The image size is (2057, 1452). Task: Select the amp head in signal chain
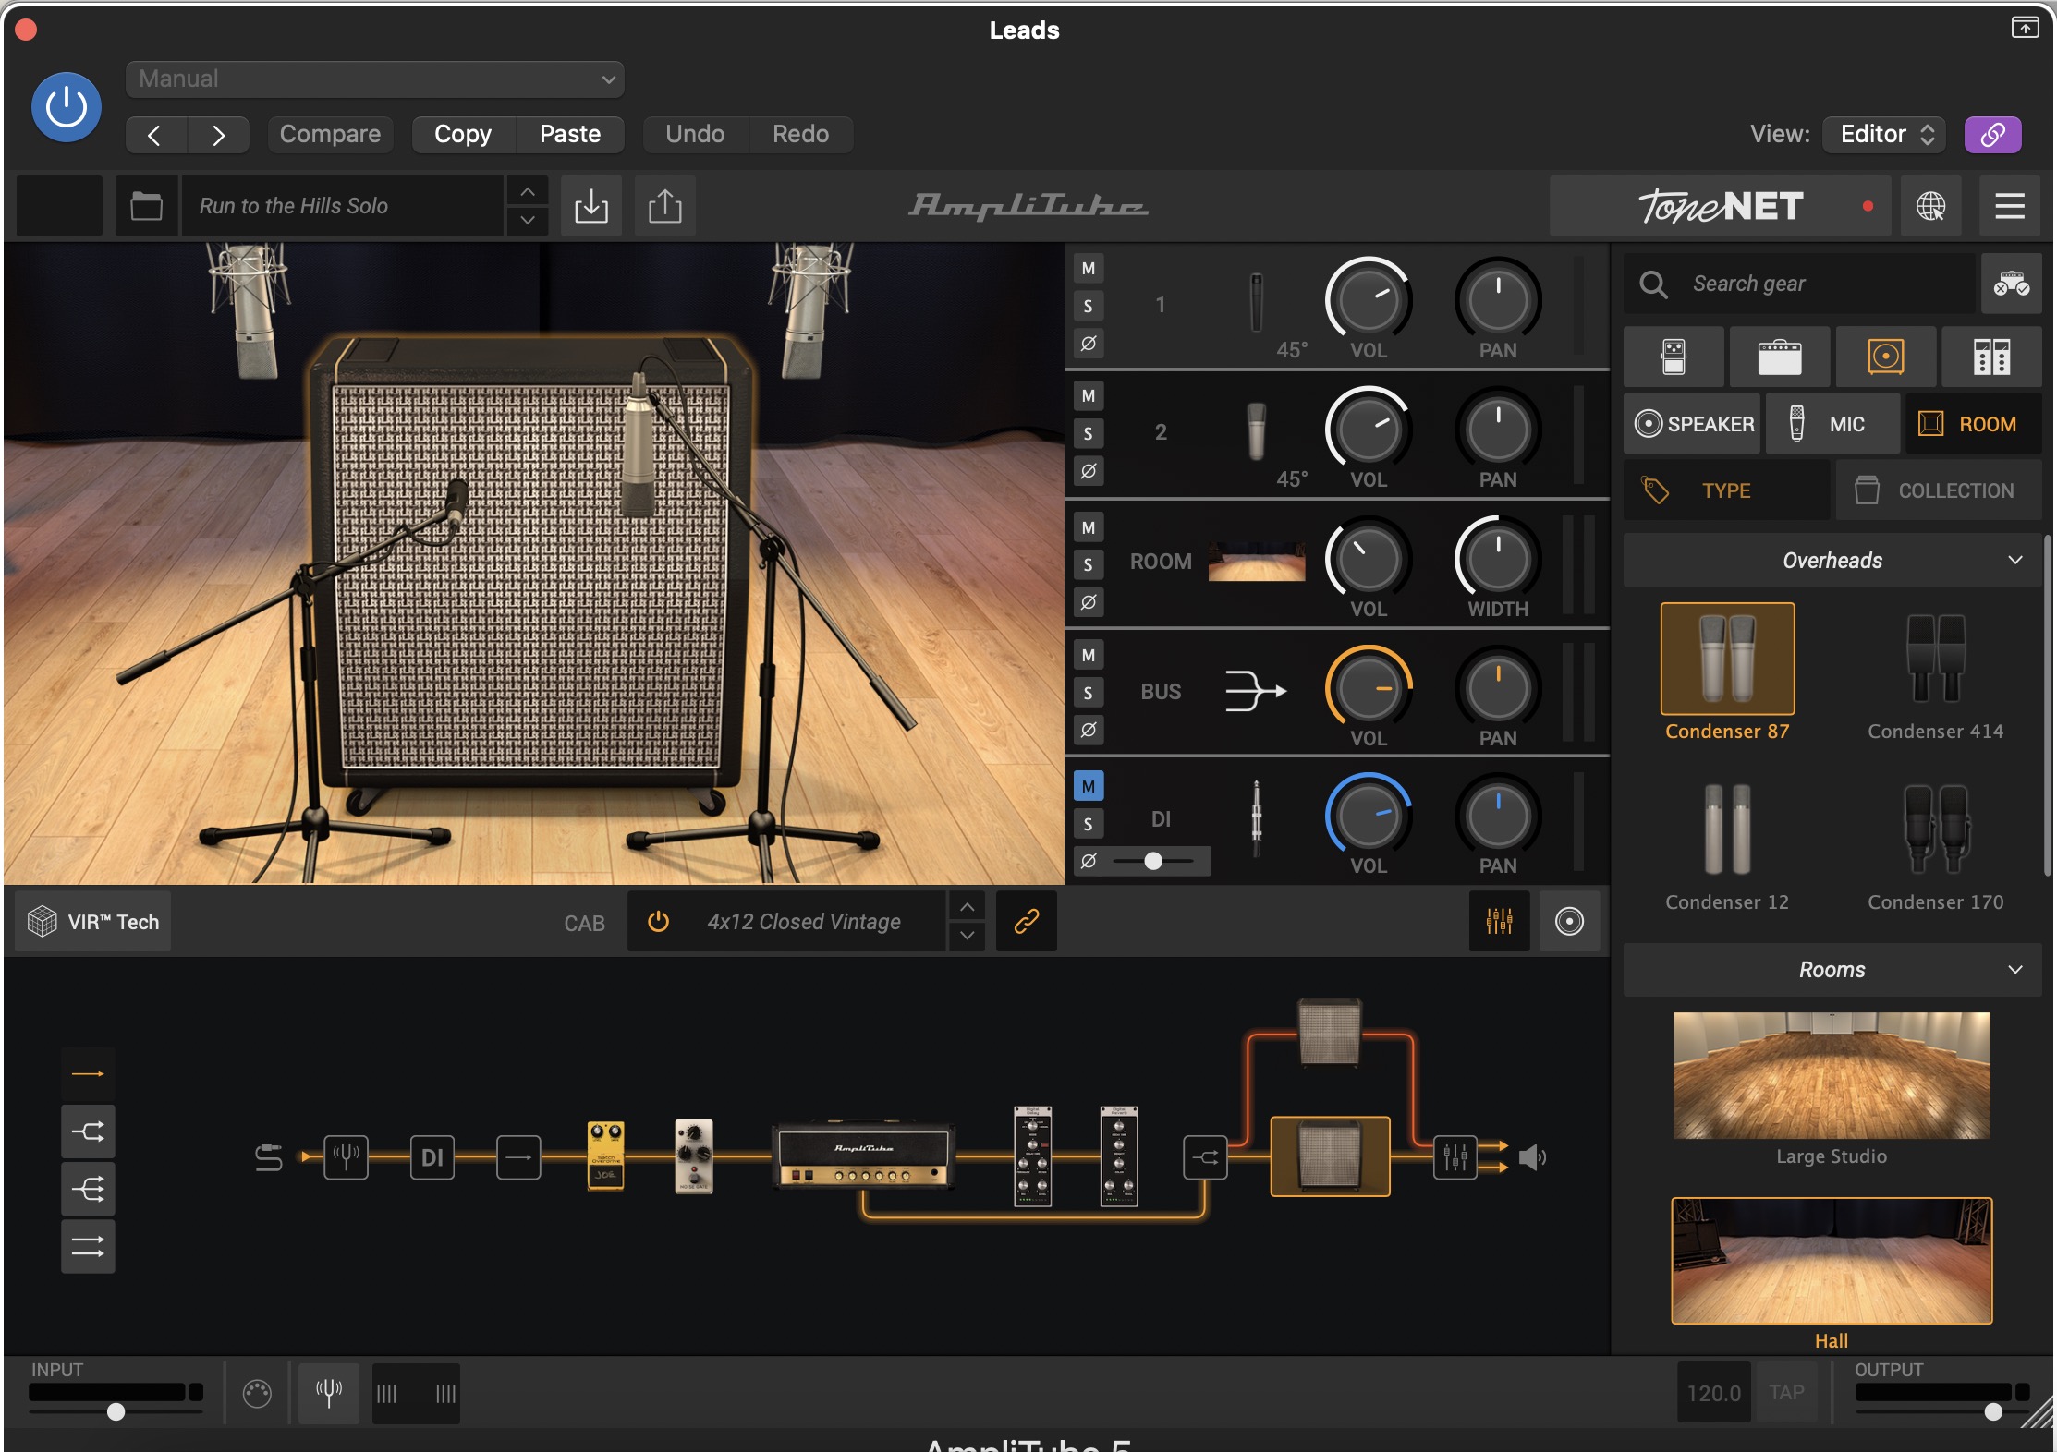(x=864, y=1156)
